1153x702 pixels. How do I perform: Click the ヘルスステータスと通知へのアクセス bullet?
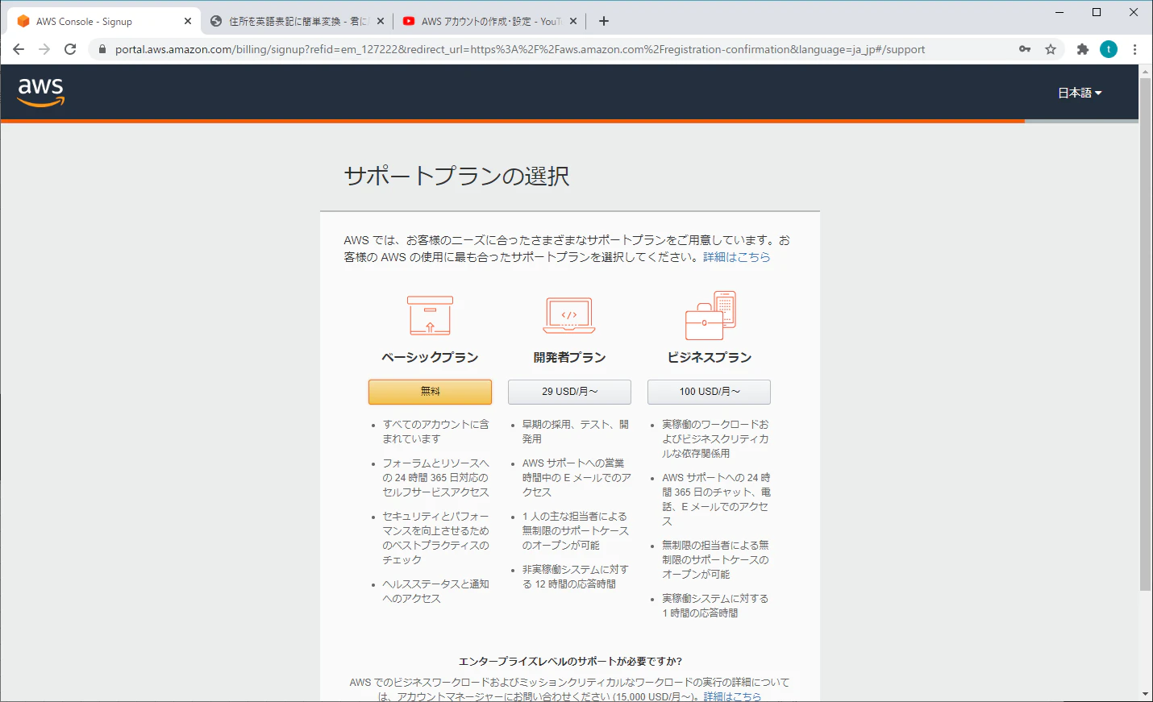click(x=435, y=591)
